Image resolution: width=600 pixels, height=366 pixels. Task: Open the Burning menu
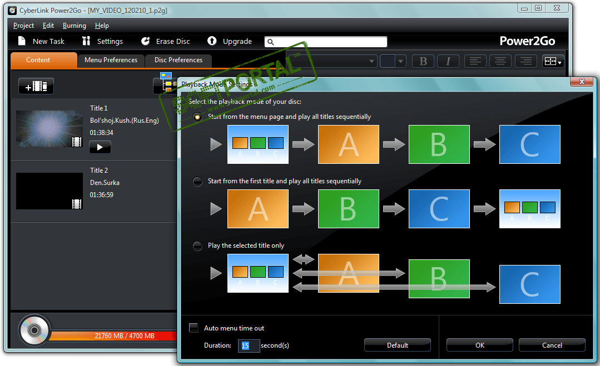74,26
